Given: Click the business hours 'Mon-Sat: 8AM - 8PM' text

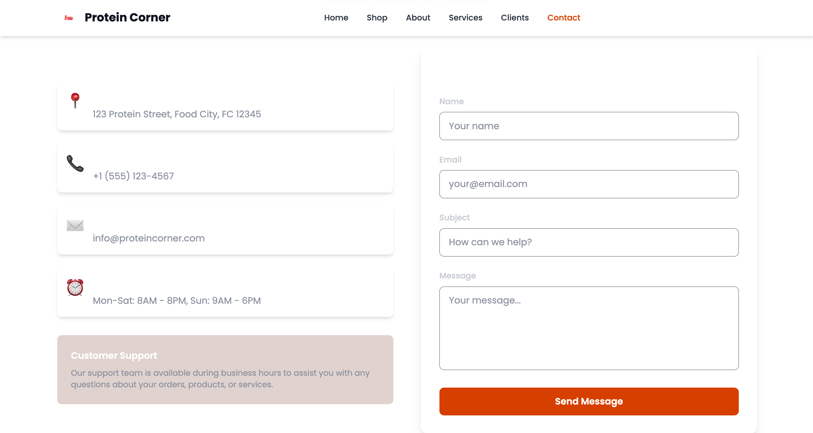Looking at the screenshot, I should click(x=177, y=301).
